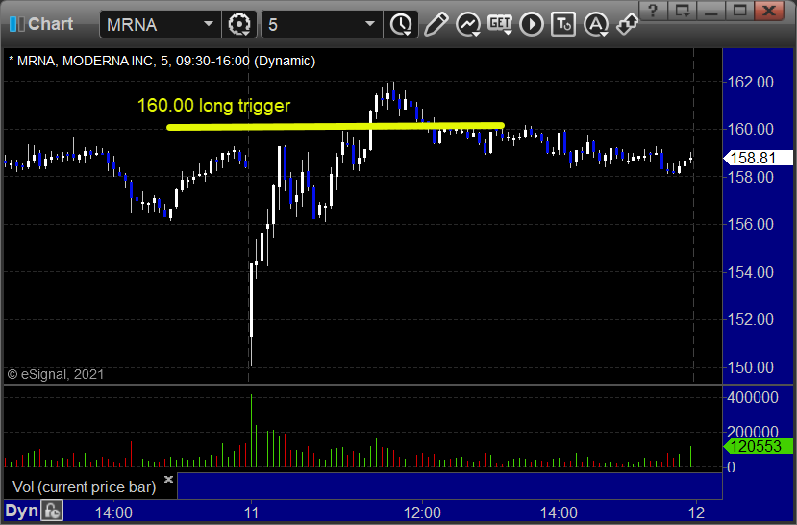Click the 162.00 price axis label

pyautogui.click(x=751, y=82)
